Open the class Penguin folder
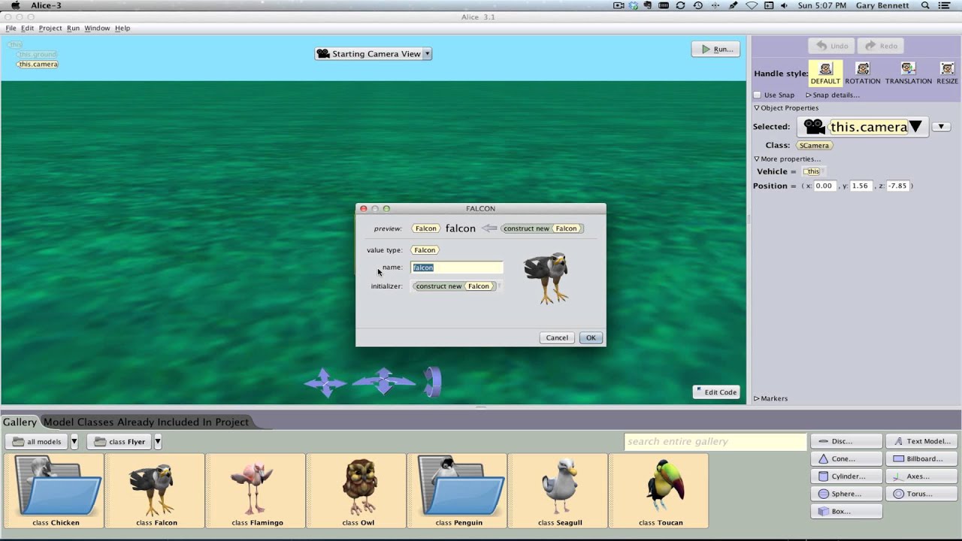Screen dimensions: 962x541 457,491
